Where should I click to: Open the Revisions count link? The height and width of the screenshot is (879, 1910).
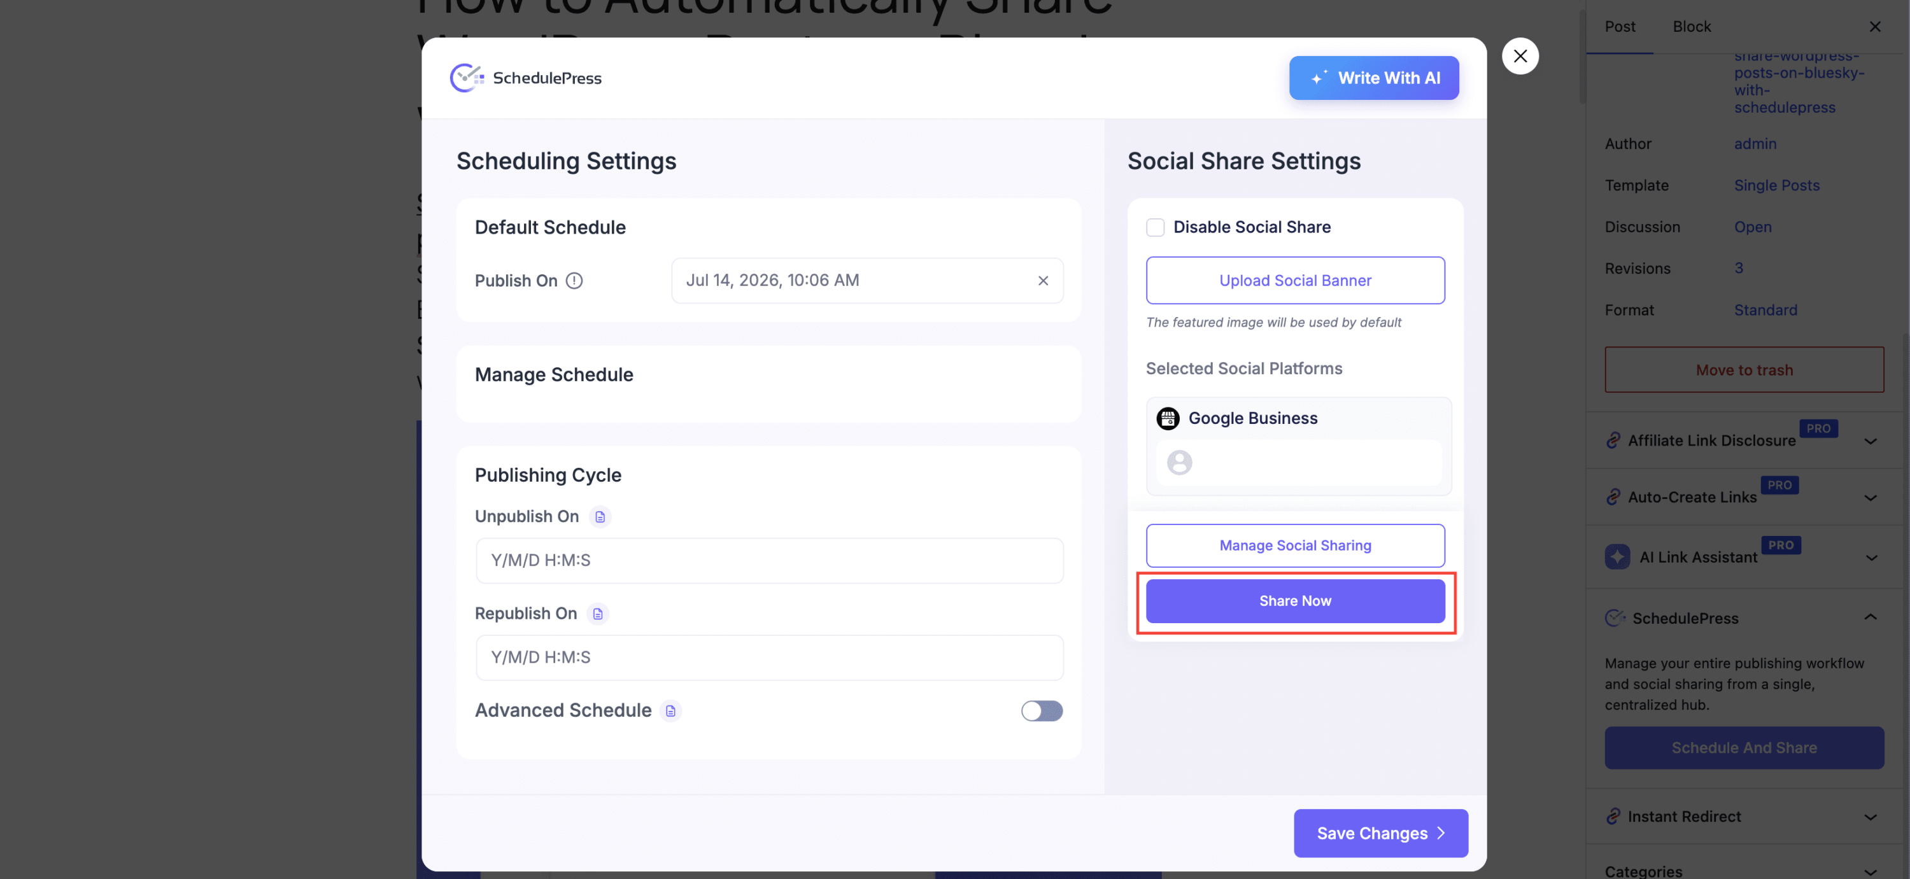[x=1738, y=269]
